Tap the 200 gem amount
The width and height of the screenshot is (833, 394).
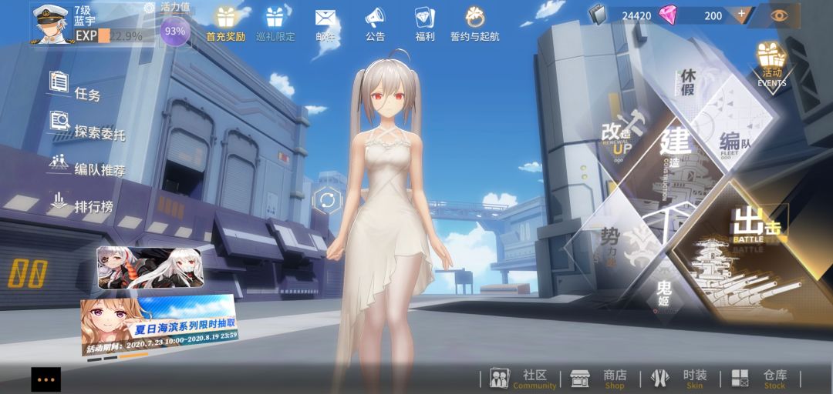(x=713, y=15)
